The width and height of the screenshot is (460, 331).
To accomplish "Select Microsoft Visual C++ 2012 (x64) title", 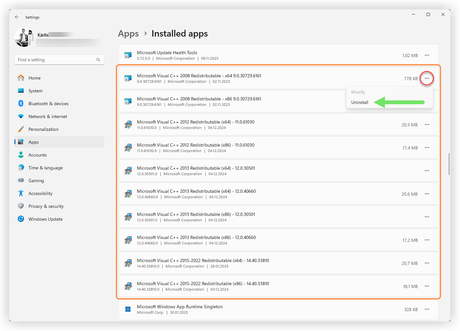I will tap(196, 122).
